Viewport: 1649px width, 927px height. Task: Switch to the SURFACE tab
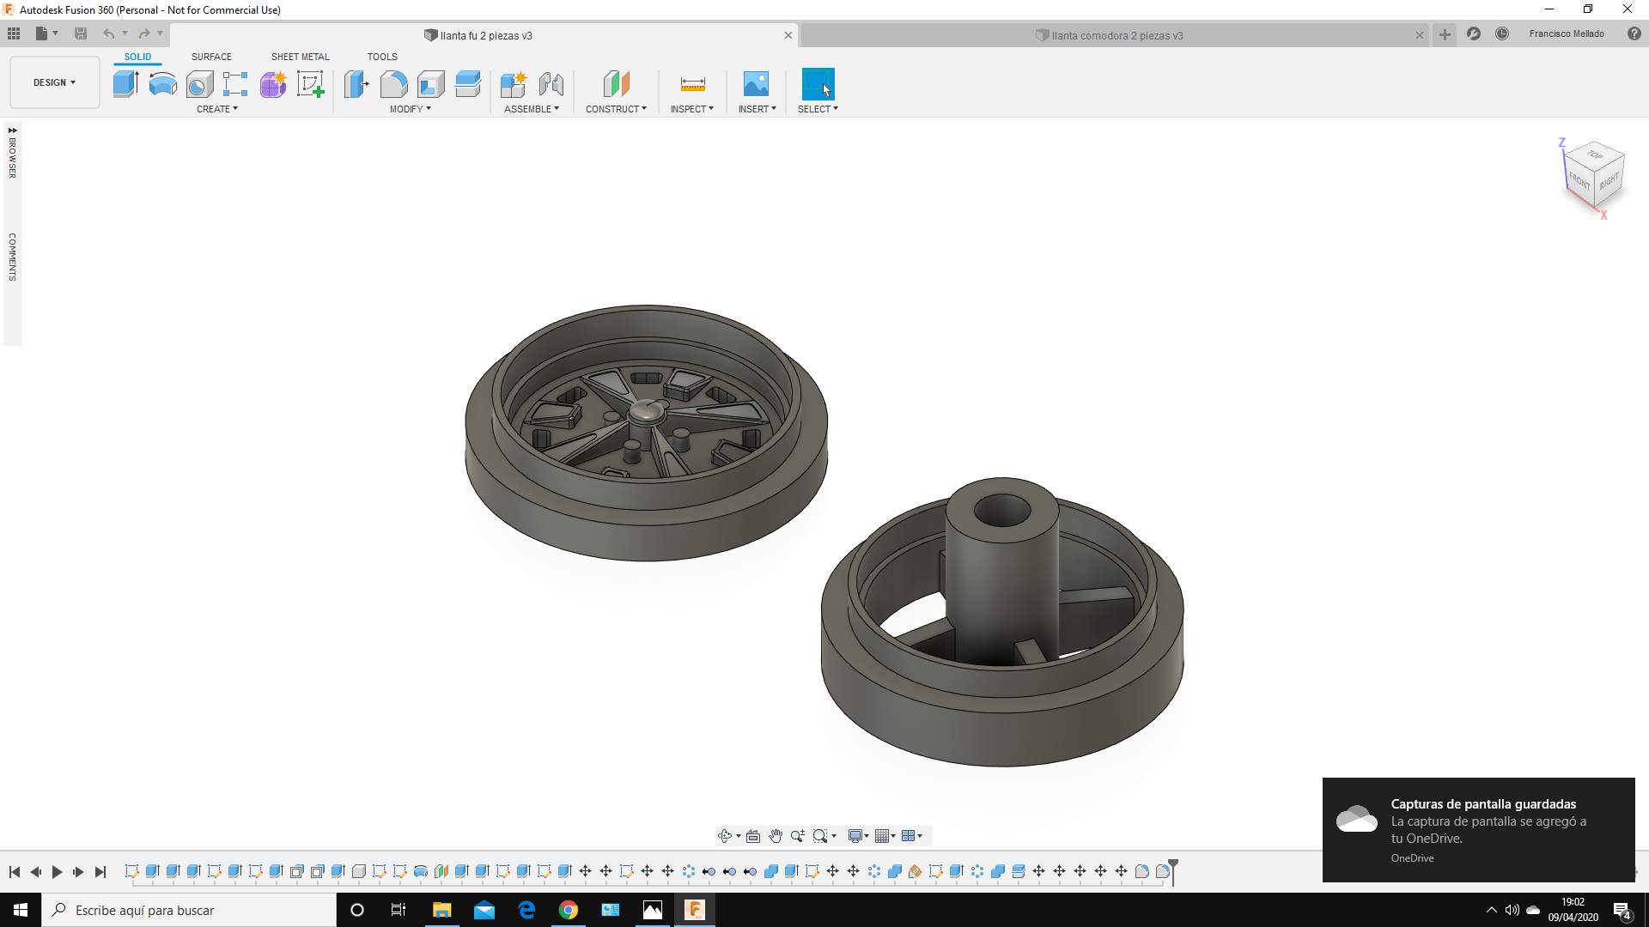(x=211, y=57)
